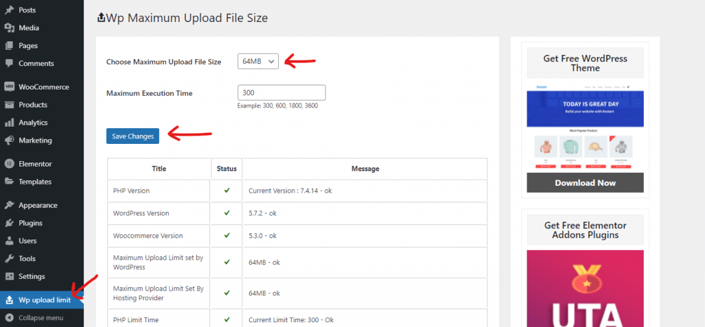Viewport: 705px width, 327px height.
Task: Click the Posts pin icon in sidebar
Action: pyautogui.click(x=9, y=10)
